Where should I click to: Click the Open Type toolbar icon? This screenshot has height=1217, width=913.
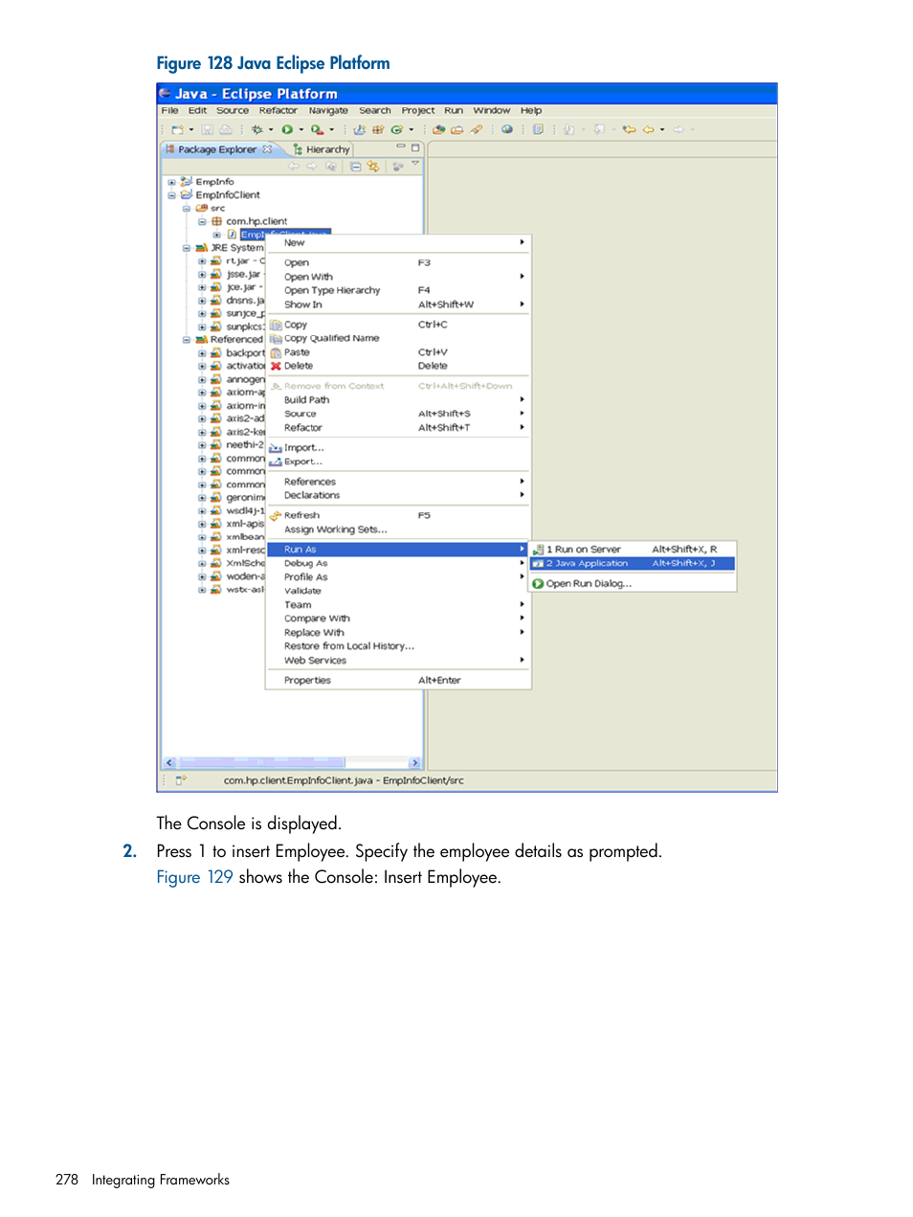(439, 129)
